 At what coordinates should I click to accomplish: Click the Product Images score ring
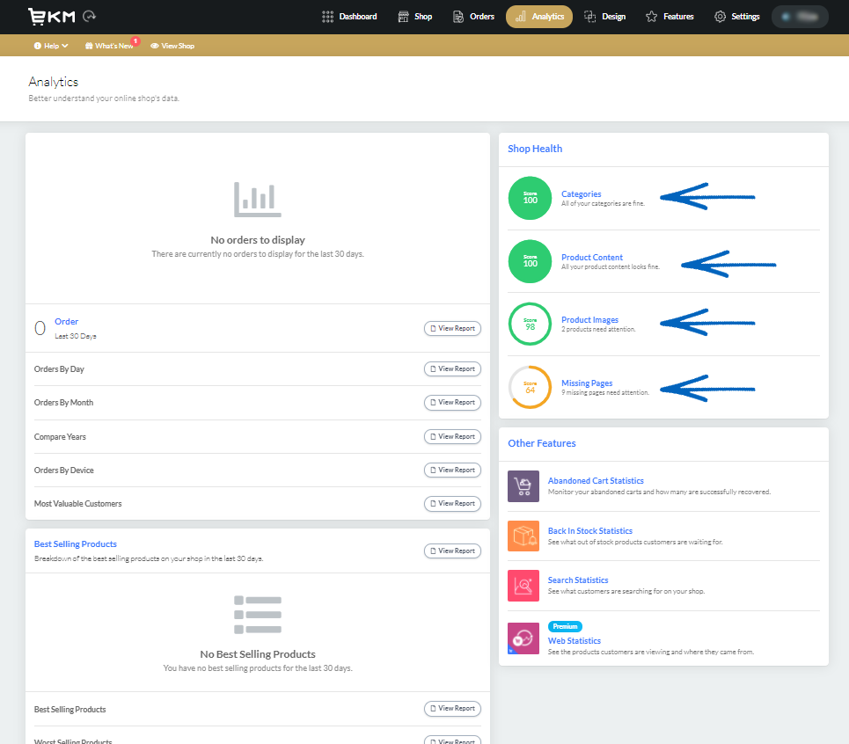[x=529, y=325]
